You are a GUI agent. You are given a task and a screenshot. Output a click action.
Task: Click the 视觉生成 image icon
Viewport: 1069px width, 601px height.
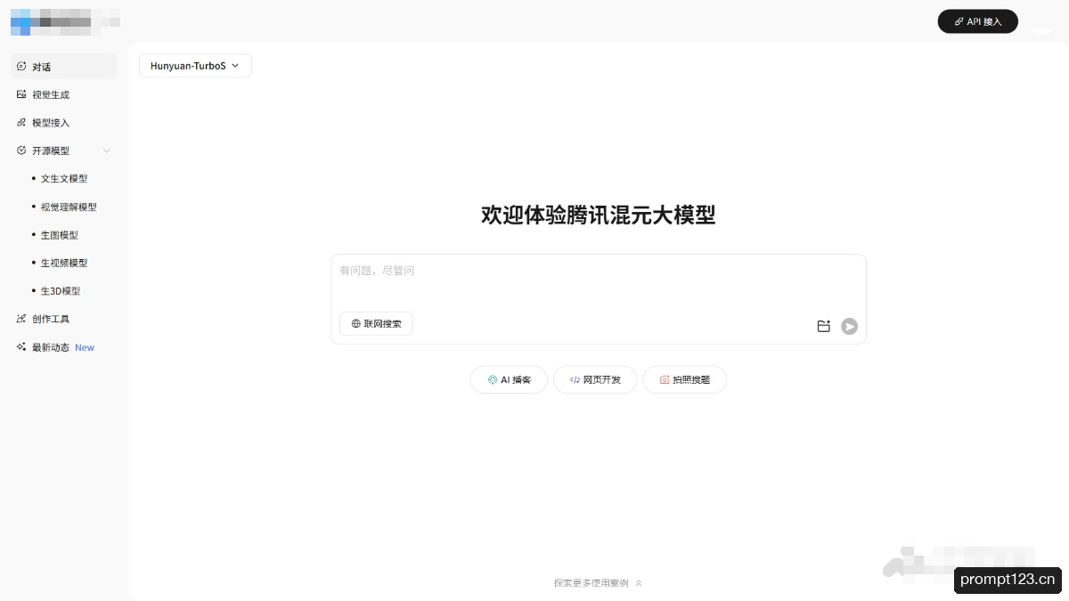[21, 94]
